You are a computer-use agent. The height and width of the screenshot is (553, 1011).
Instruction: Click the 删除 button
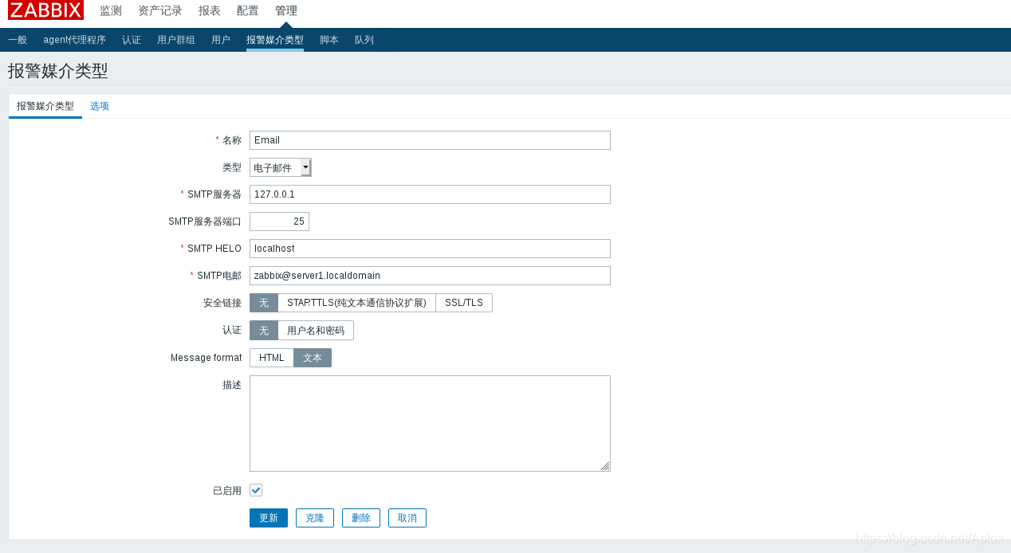361,518
